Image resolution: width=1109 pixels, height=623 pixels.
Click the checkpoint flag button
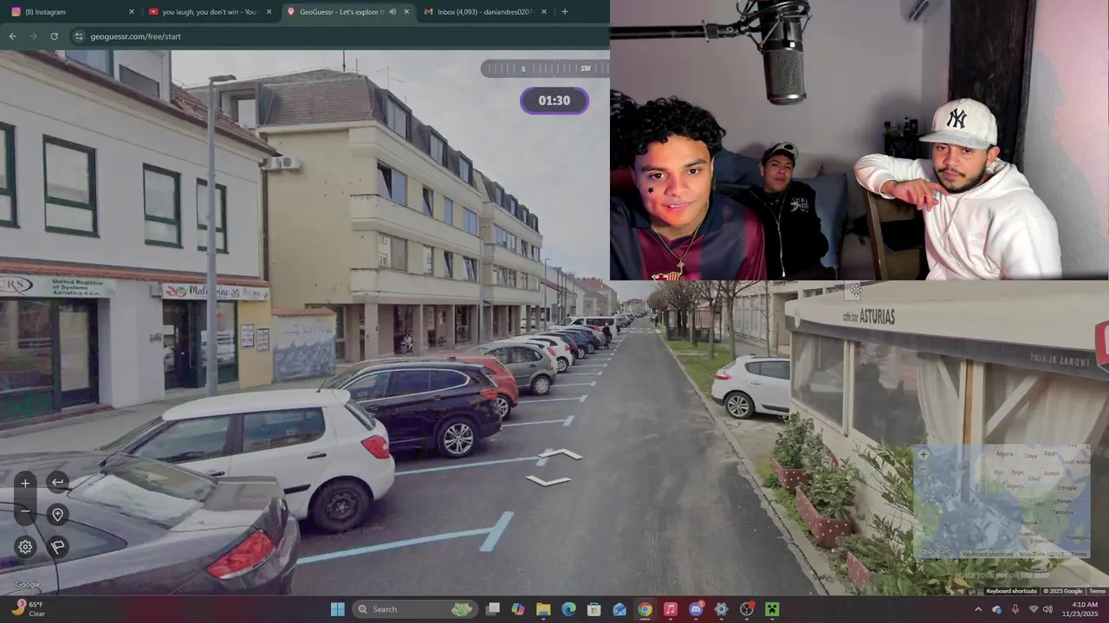(57, 547)
